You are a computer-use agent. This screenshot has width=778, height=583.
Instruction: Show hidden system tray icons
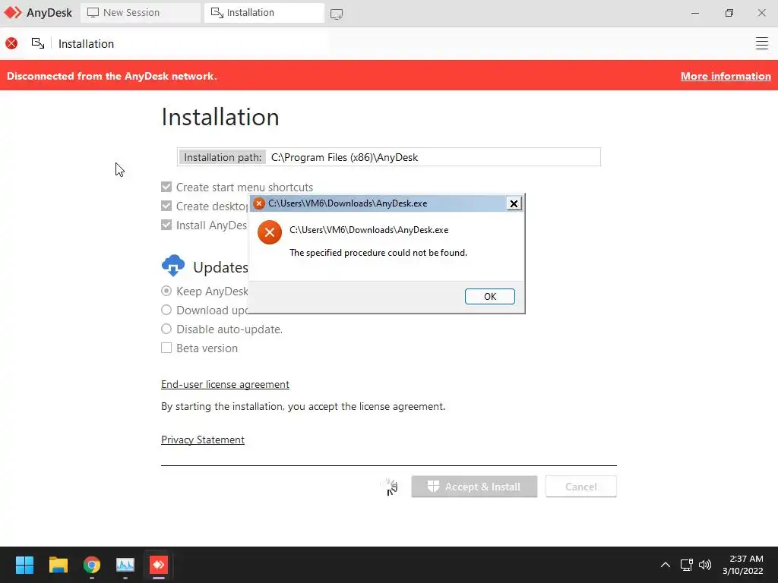666,565
